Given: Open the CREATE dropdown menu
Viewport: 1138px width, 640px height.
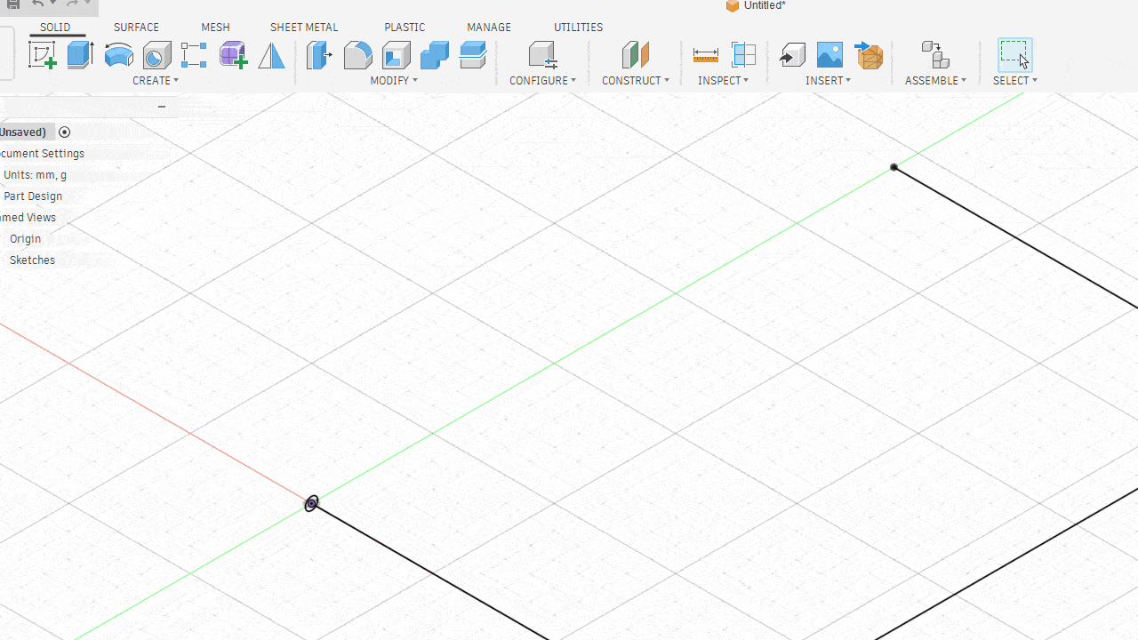Looking at the screenshot, I should point(156,81).
